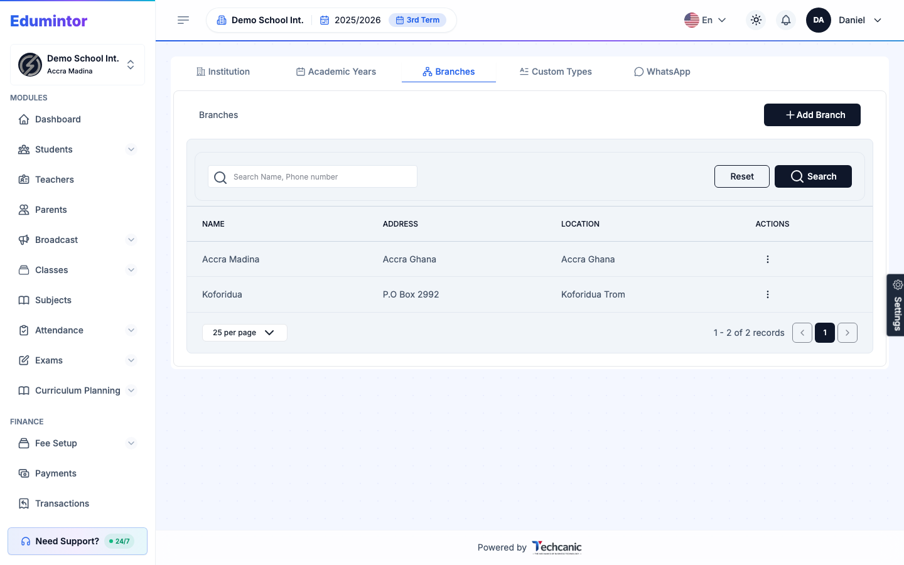904x565 pixels.
Task: Click the Reset button
Action: (x=742, y=176)
